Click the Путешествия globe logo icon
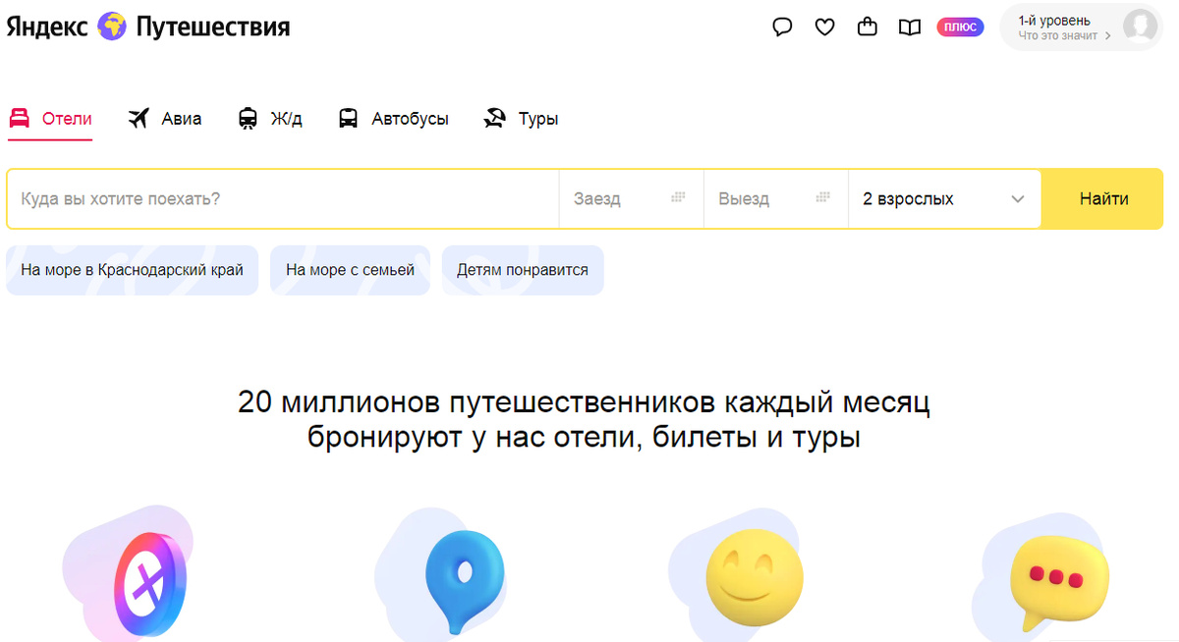This screenshot has width=1179, height=642. [x=112, y=27]
